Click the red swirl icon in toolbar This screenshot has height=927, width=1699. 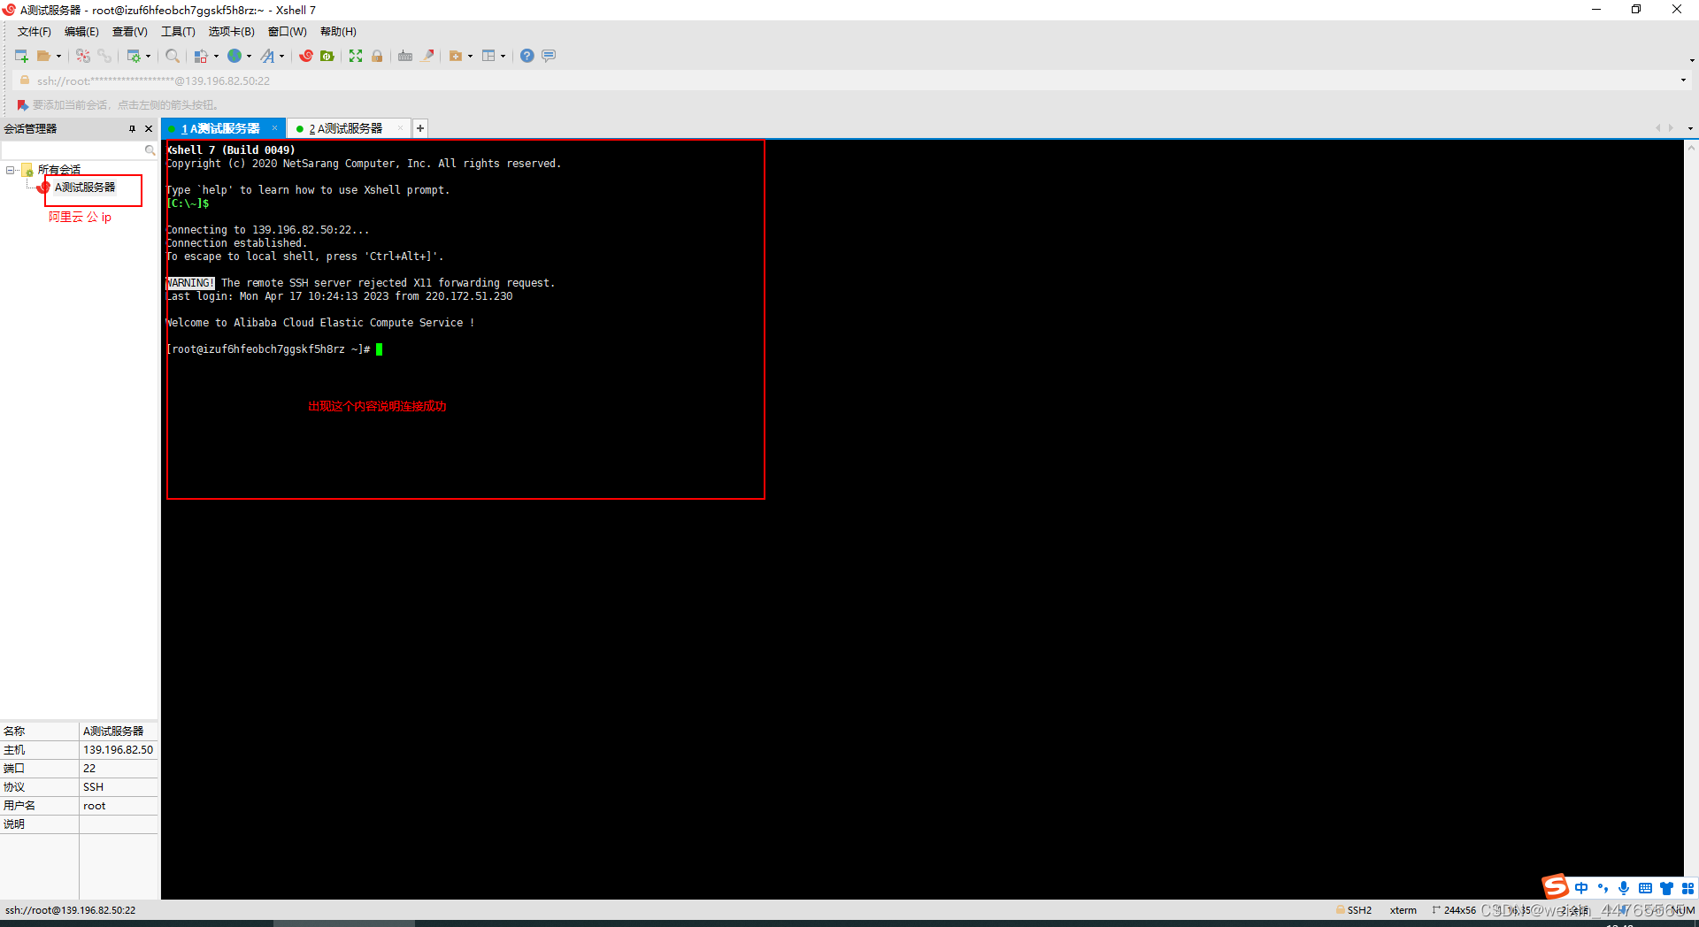306,56
